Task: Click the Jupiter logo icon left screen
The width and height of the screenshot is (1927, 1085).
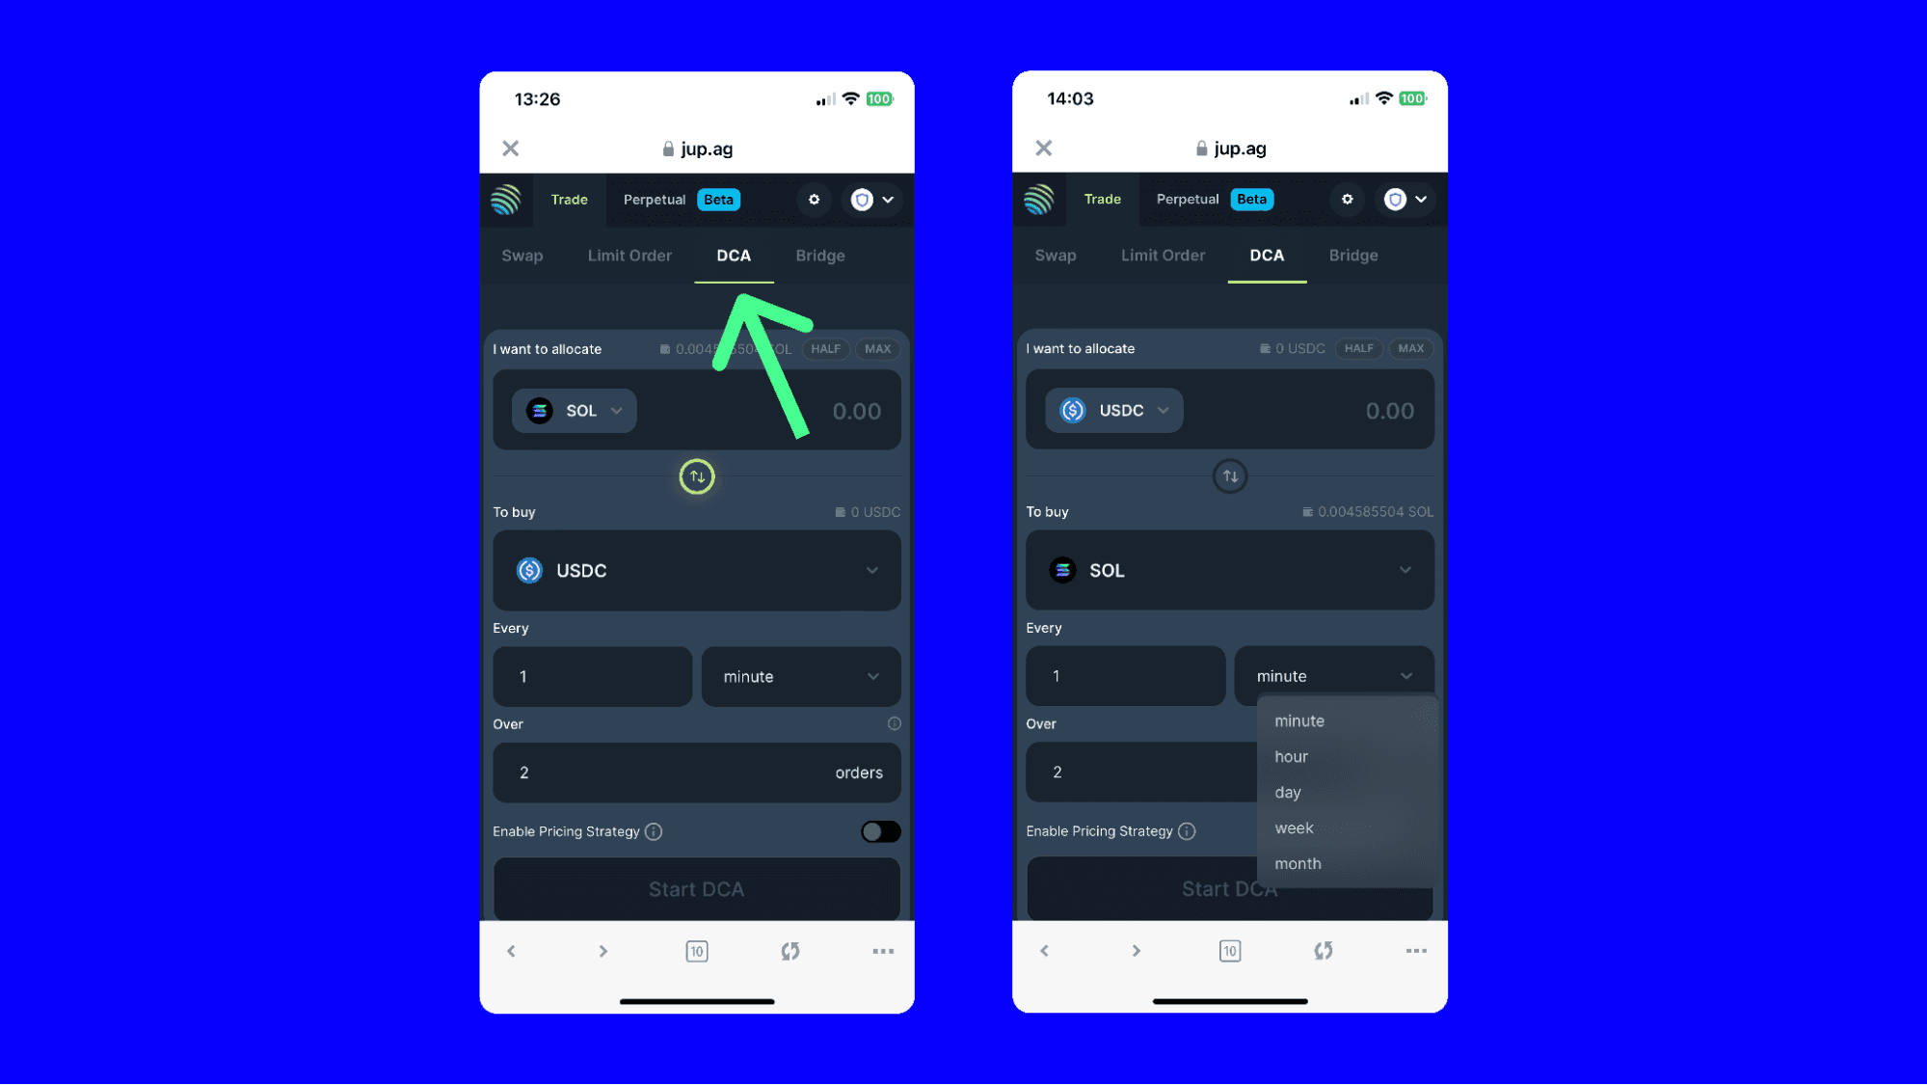Action: (507, 199)
